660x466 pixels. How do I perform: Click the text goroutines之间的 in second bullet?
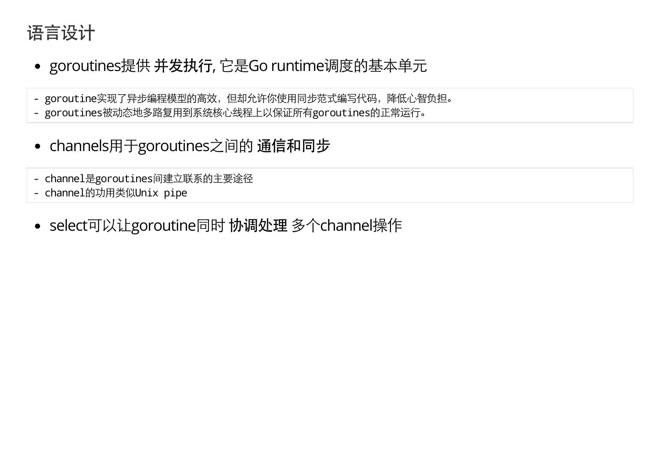[x=195, y=146]
